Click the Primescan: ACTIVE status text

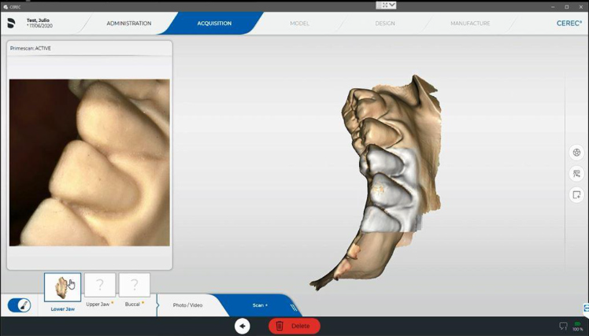pos(31,48)
